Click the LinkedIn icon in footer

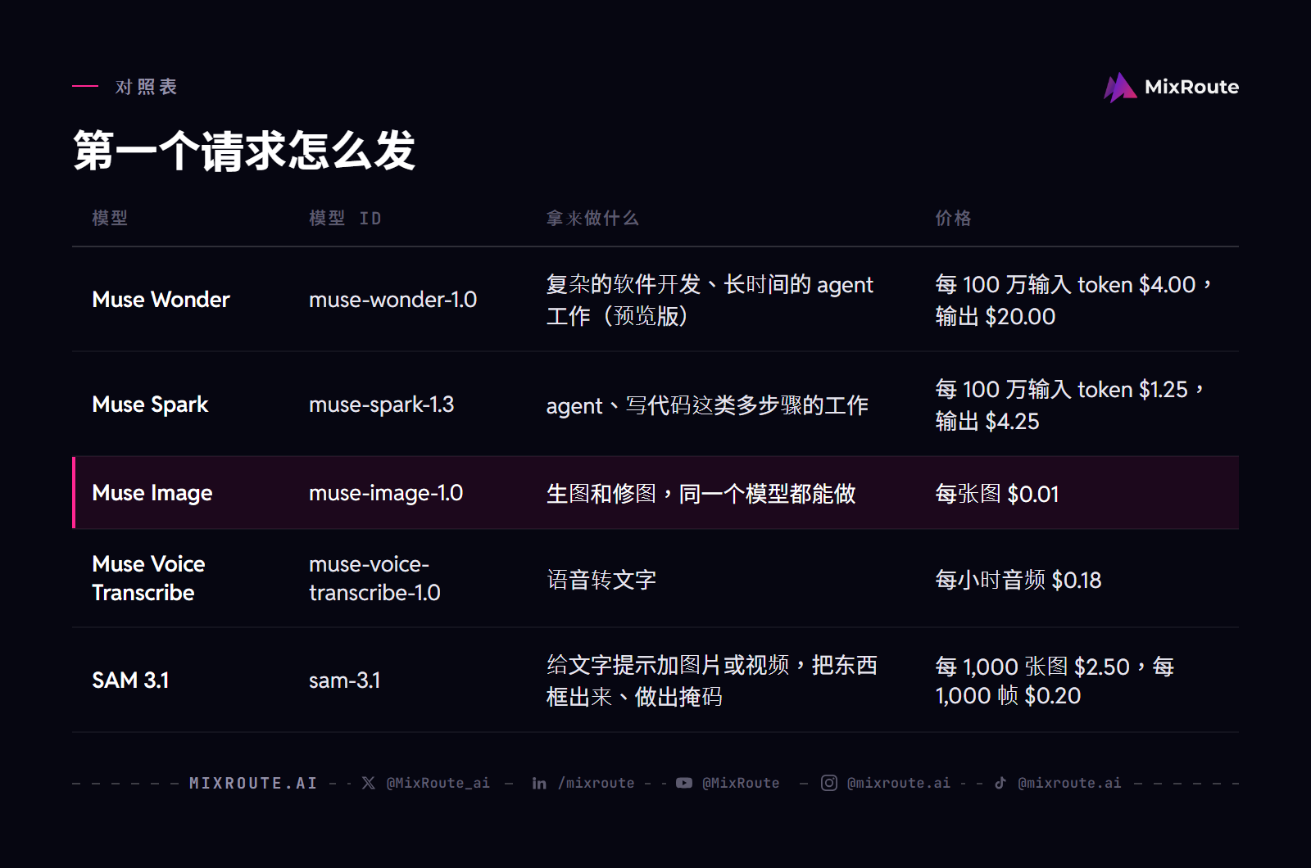(x=539, y=783)
